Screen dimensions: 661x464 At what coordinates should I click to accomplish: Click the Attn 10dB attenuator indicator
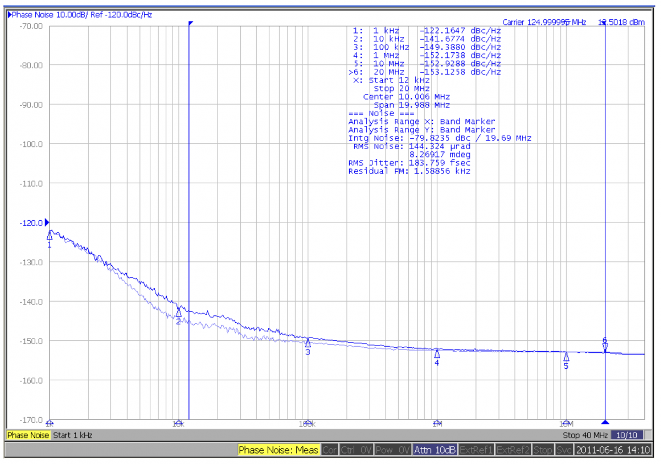pyautogui.click(x=435, y=450)
